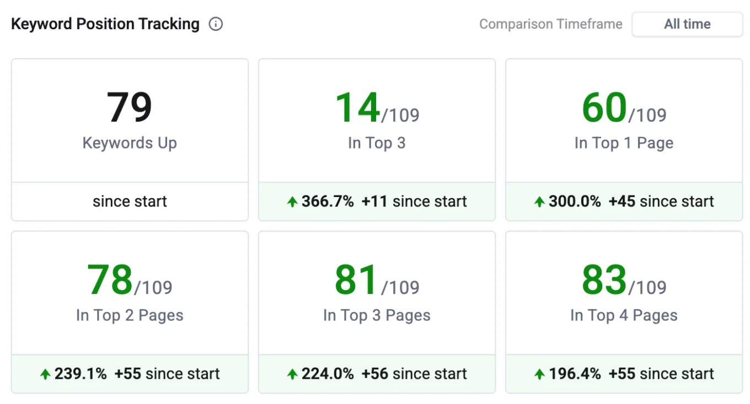Click the 79 Keywords Up number
This screenshot has height=404, width=750.
(x=130, y=106)
